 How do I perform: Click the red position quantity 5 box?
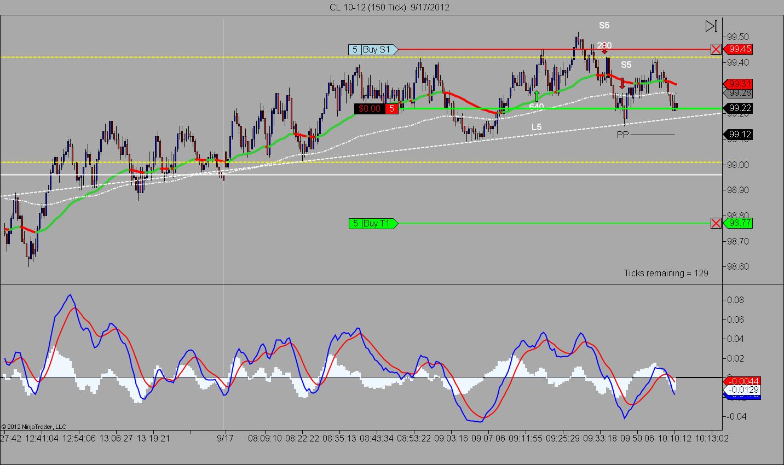click(391, 108)
